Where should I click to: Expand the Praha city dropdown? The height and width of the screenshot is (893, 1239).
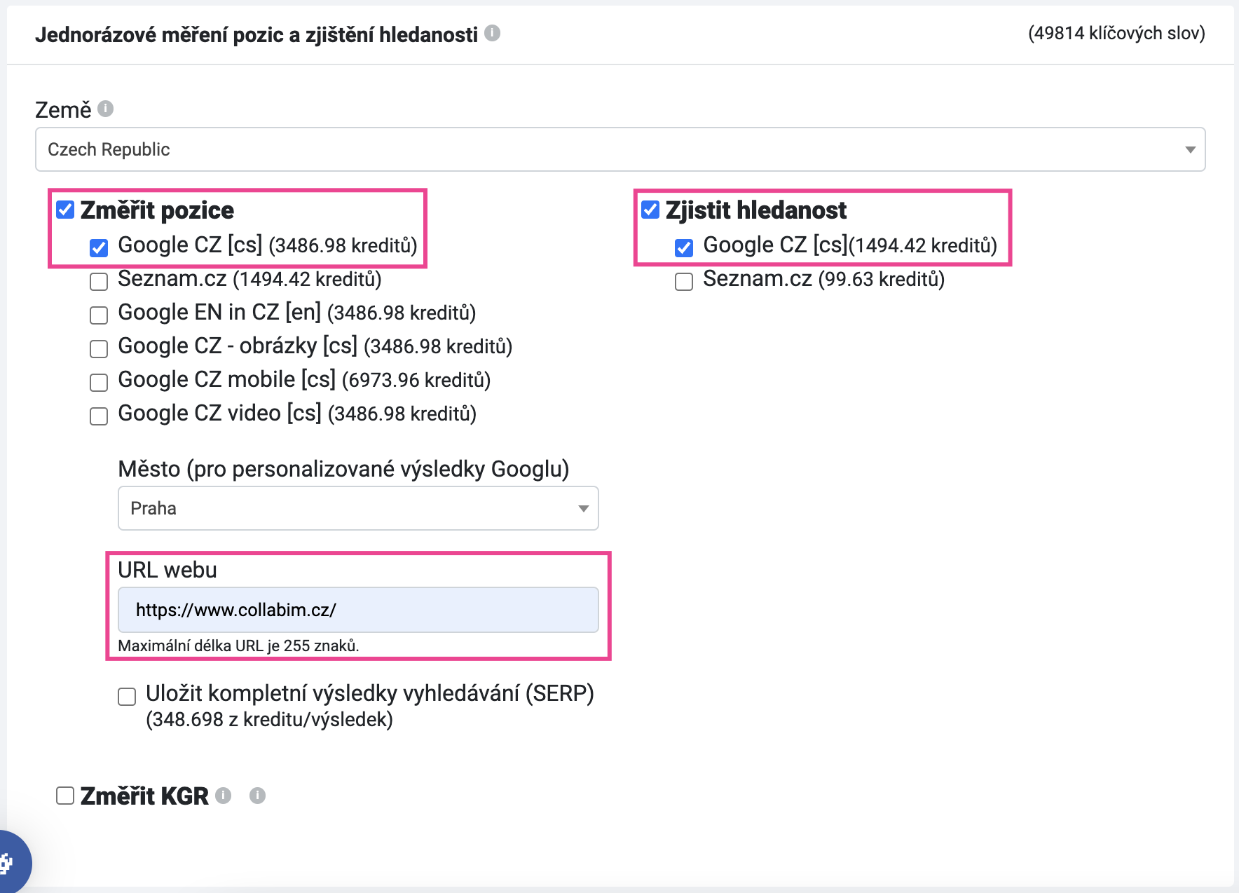pyautogui.click(x=358, y=508)
